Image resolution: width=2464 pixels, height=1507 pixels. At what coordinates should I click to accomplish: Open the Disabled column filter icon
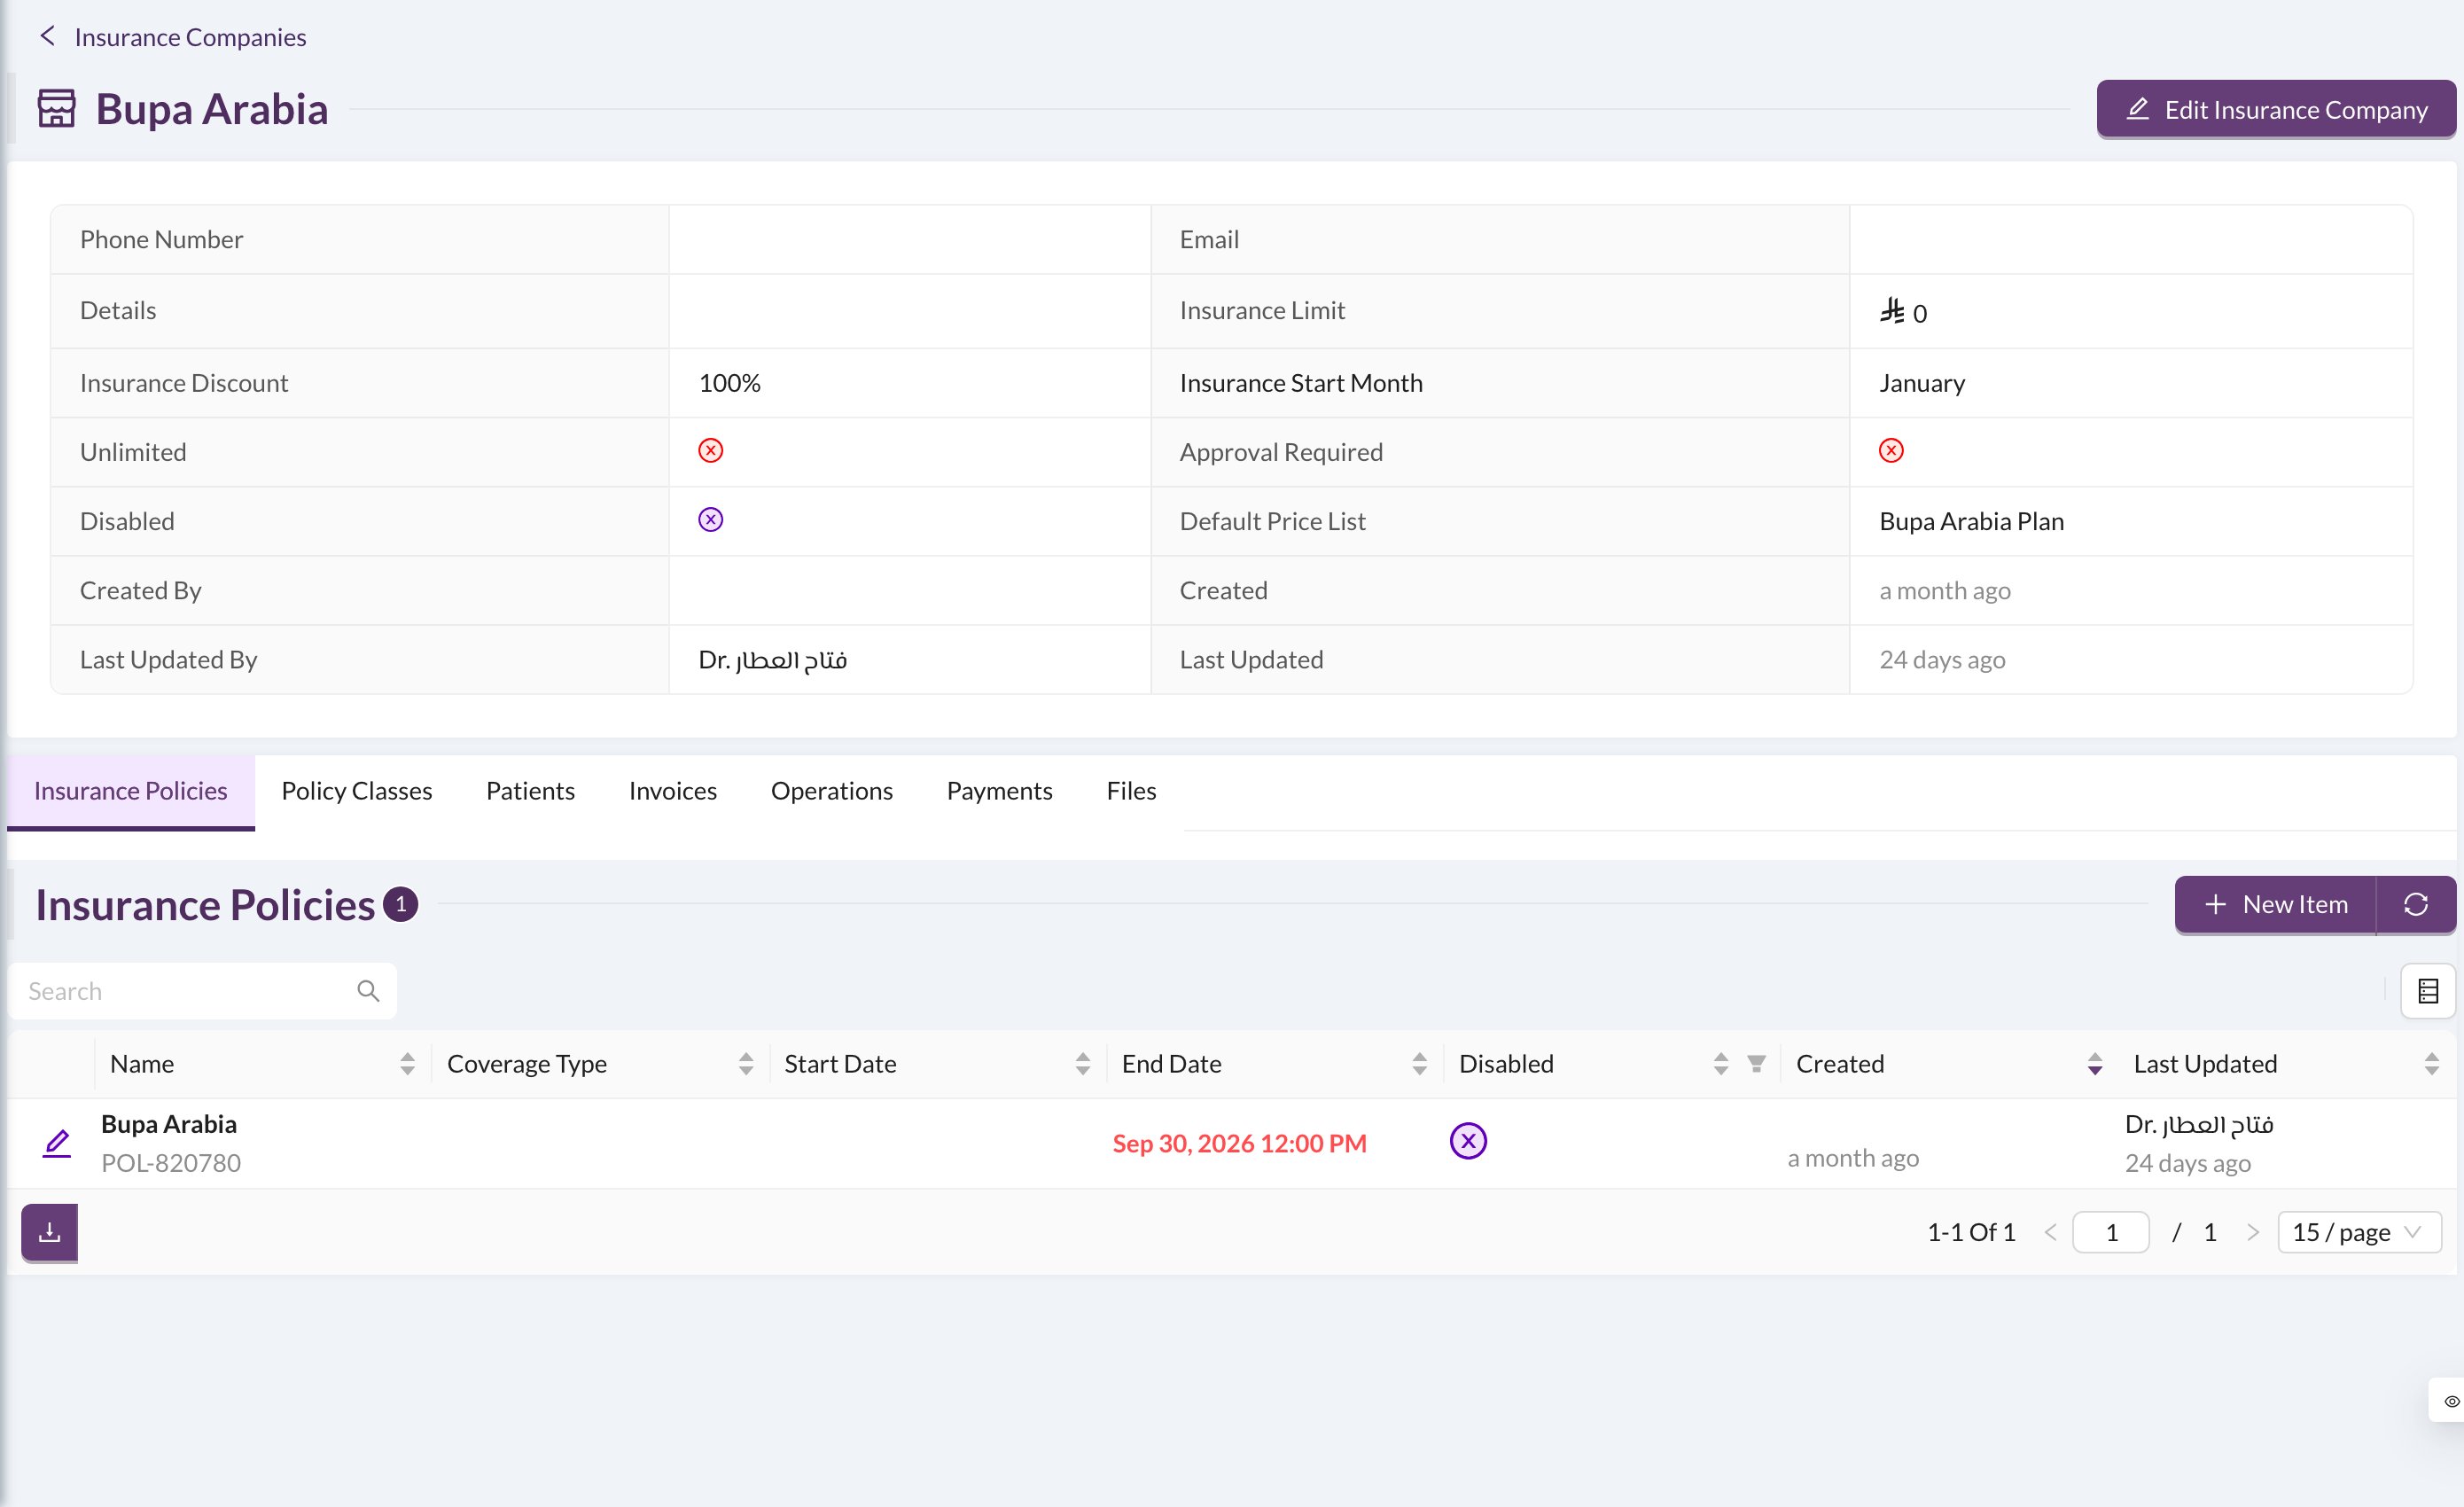point(1757,1064)
